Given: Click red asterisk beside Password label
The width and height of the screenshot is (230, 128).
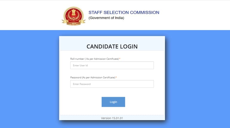Looking at the screenshot, I should pos(116,78).
